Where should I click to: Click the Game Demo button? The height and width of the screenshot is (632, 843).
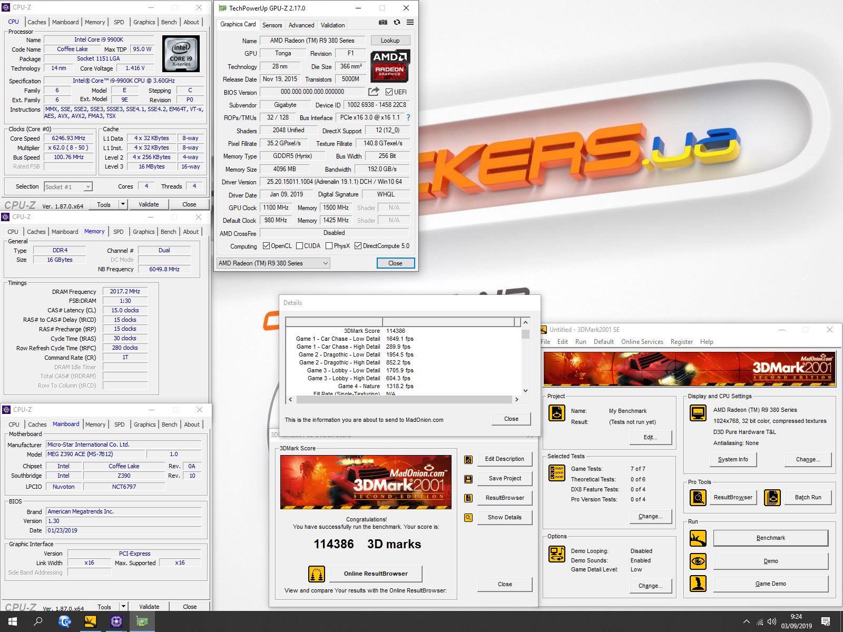(x=771, y=584)
